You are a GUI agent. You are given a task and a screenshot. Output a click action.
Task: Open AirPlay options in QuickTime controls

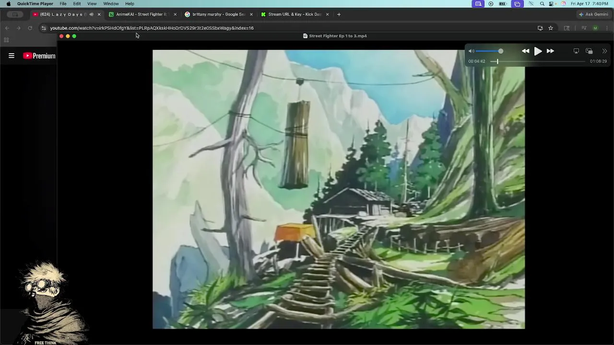pyautogui.click(x=576, y=51)
